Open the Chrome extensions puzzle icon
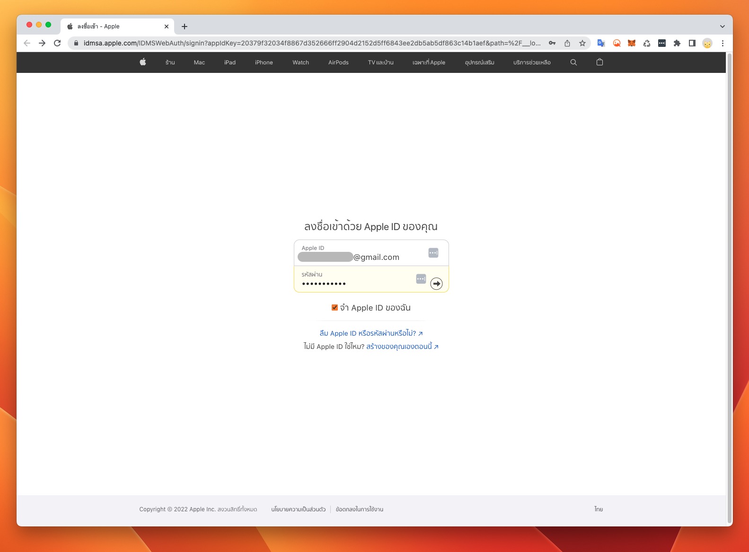Viewport: 749px width, 552px height. 677,43
